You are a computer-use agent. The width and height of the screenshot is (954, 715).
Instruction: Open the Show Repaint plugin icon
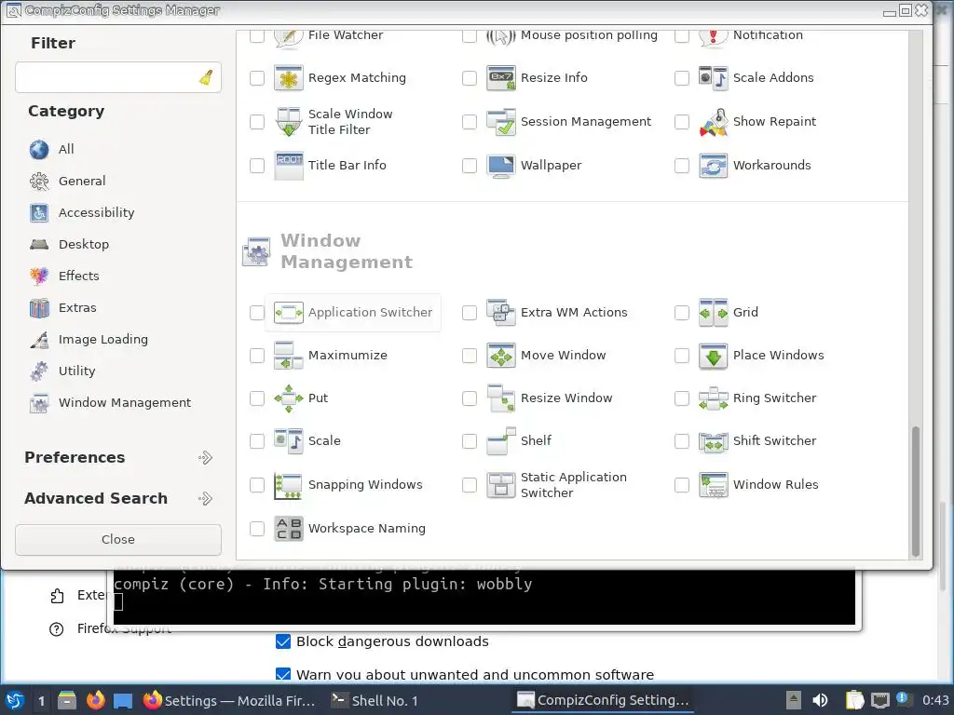[713, 122]
